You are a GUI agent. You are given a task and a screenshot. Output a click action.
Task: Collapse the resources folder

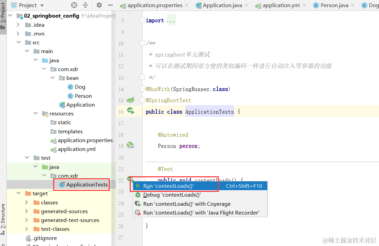point(36,113)
